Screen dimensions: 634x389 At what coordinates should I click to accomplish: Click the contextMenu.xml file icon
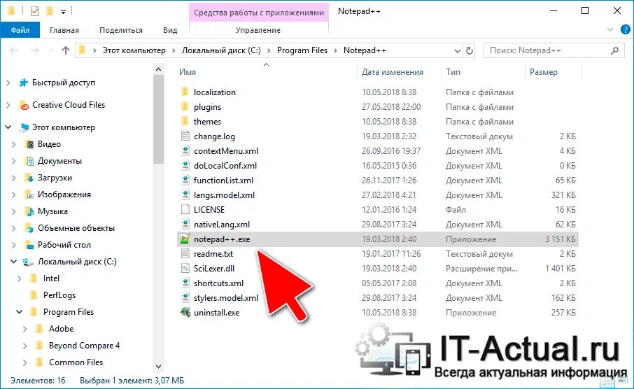click(185, 151)
